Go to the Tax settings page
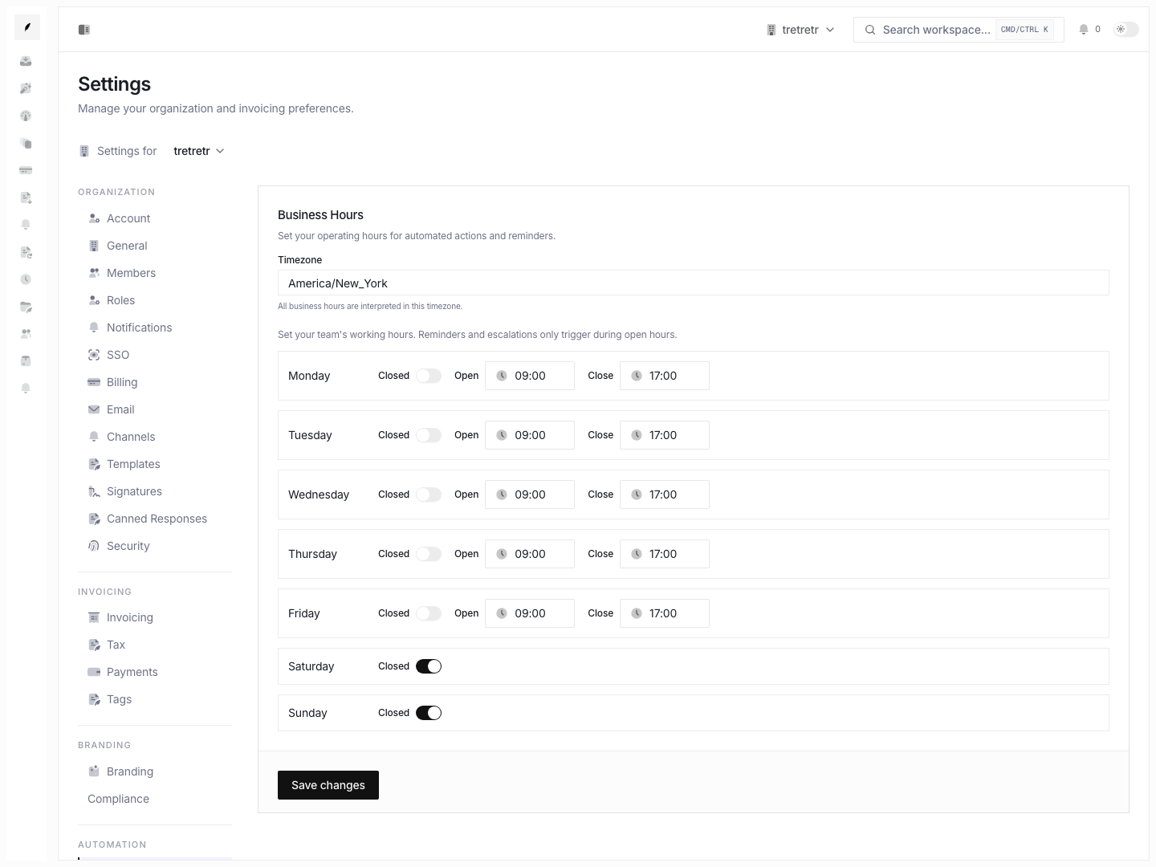 click(x=155, y=645)
